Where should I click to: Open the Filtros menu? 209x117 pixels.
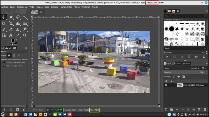tap(77, 7)
